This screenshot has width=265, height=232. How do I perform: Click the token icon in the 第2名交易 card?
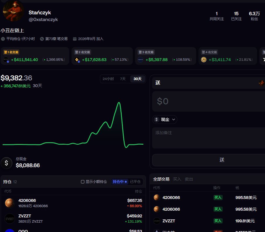tap(77, 60)
